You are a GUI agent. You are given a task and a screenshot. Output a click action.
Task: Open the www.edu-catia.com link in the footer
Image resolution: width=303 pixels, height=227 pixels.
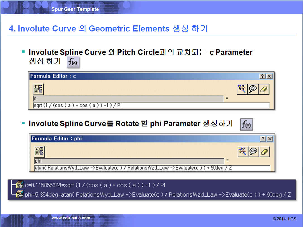71,218
